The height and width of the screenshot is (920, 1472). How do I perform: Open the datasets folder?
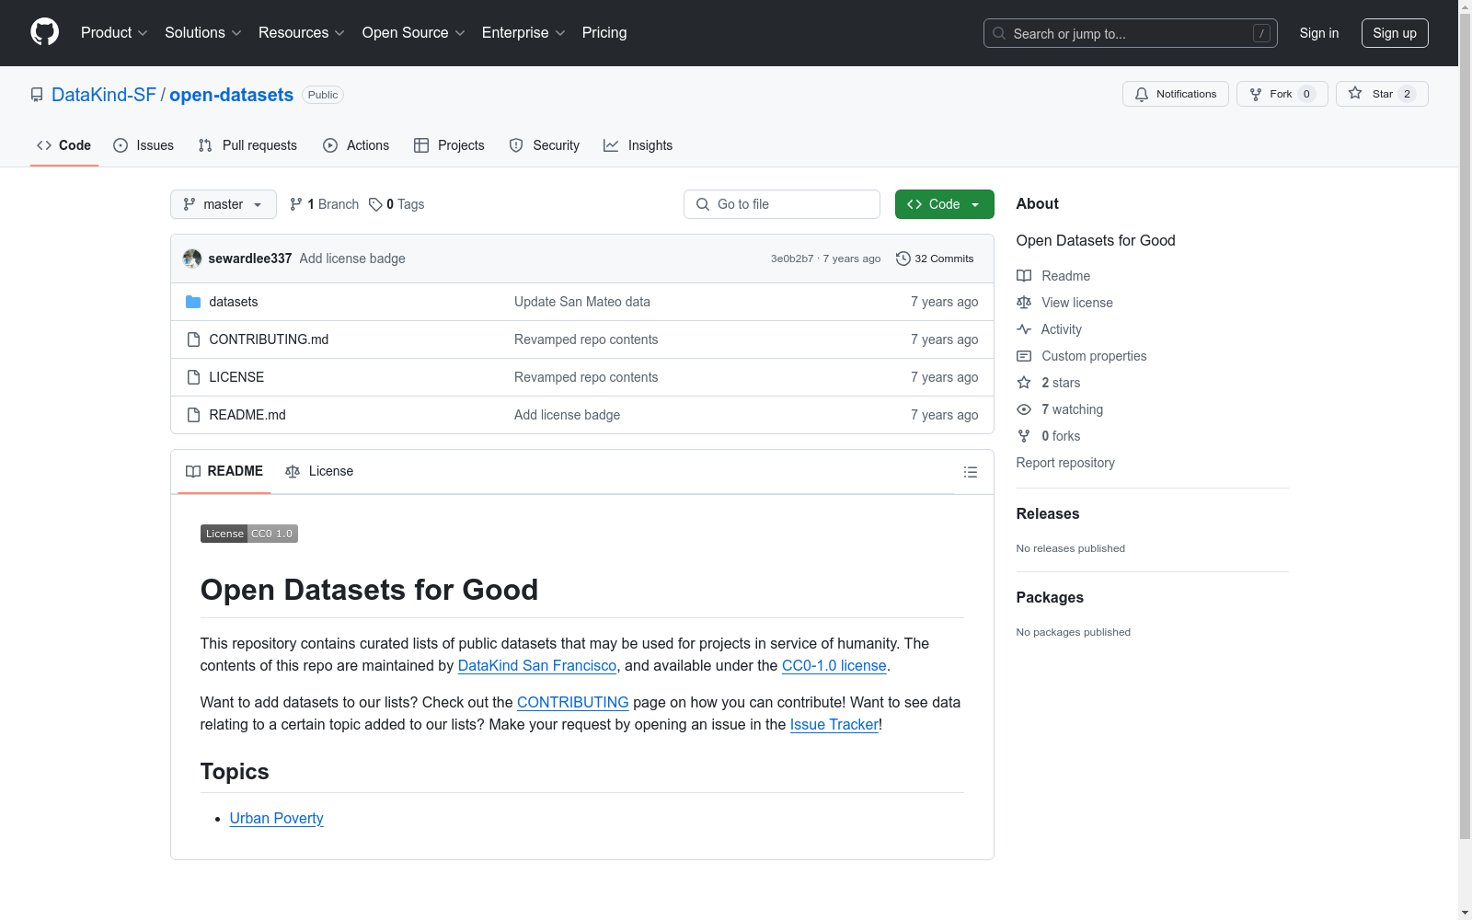point(234,302)
